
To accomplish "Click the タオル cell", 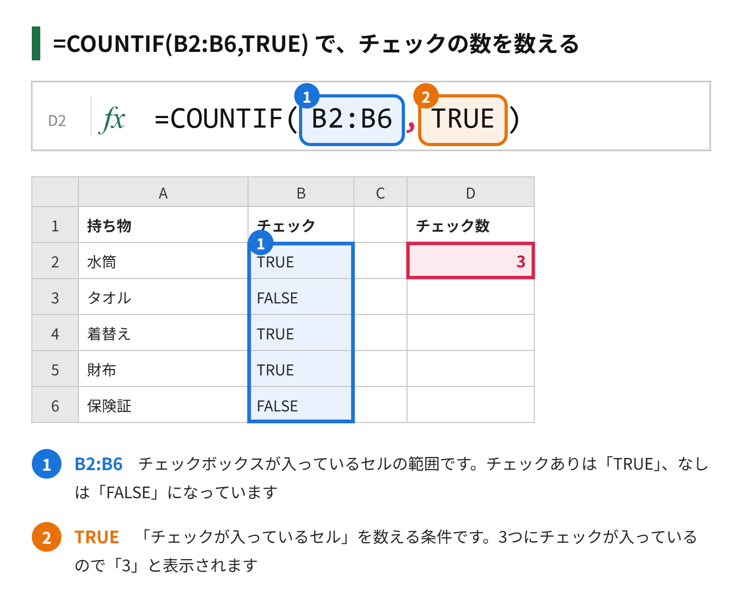I will 163,297.
